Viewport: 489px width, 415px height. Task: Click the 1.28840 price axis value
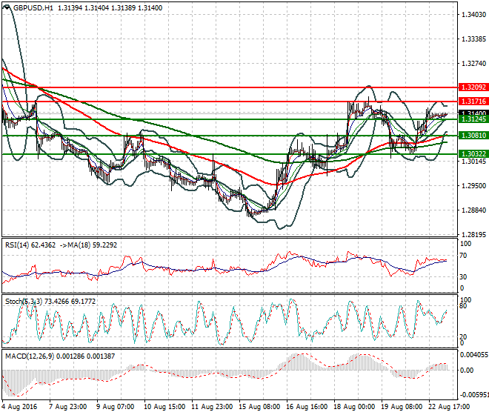click(473, 210)
